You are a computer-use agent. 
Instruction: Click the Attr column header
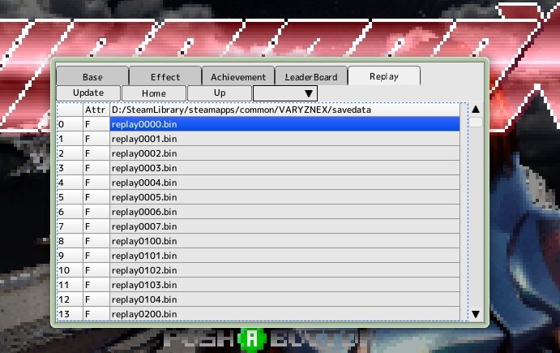[x=96, y=110]
